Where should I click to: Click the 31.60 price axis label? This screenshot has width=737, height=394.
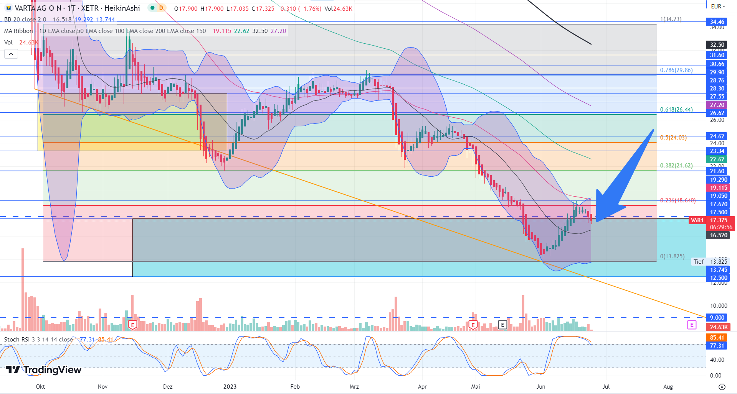point(717,55)
